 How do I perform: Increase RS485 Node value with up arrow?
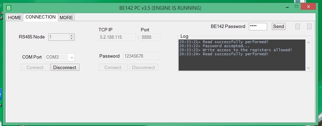click(x=71, y=35)
